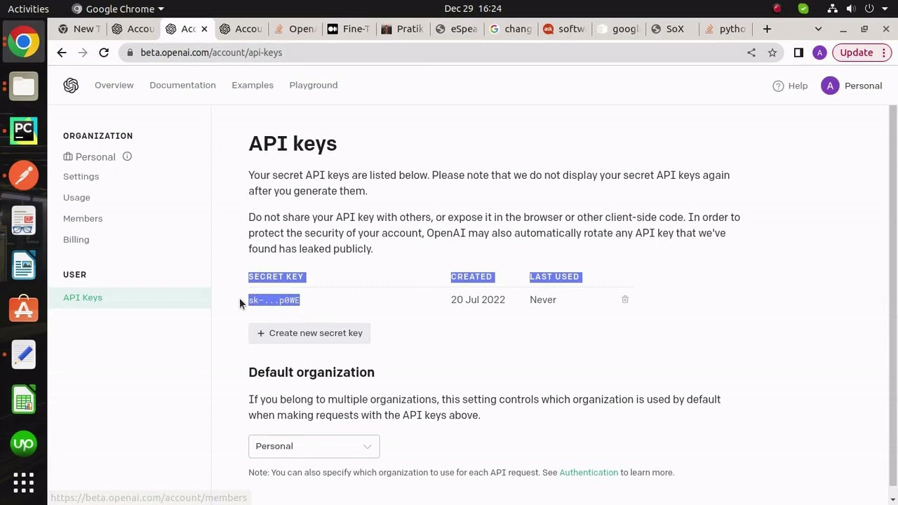898x505 pixels.
Task: Click the OpenAI logo in header
Action: [71, 86]
